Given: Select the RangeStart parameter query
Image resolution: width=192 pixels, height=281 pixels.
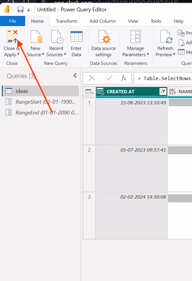Looking at the screenshot, I should pyautogui.click(x=40, y=102).
